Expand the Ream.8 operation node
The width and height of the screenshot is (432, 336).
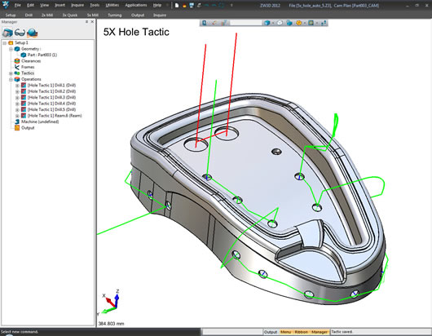17,116
